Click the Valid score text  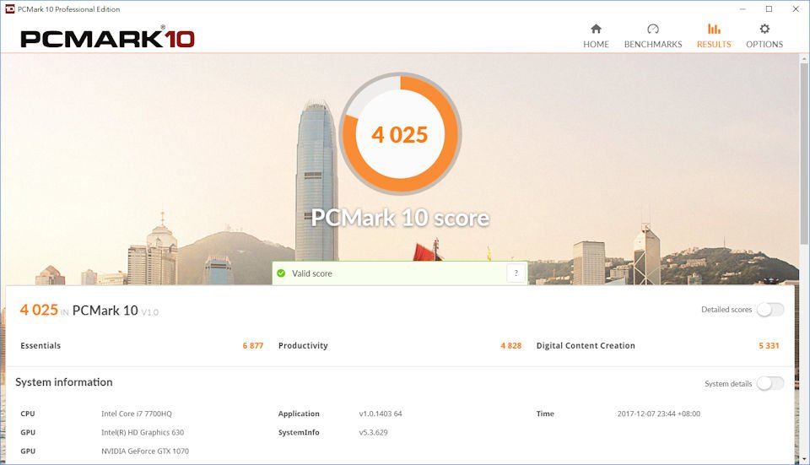coord(312,273)
